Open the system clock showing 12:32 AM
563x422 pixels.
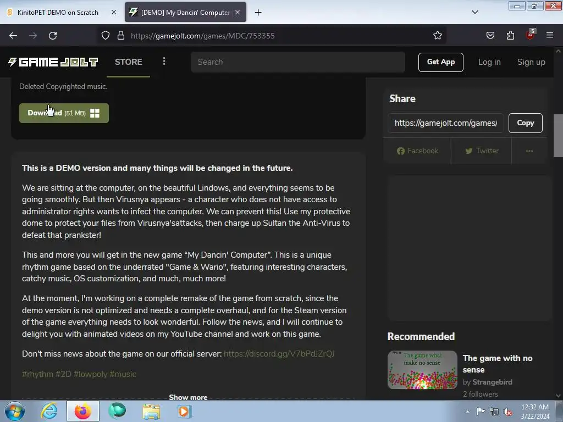coord(535,412)
